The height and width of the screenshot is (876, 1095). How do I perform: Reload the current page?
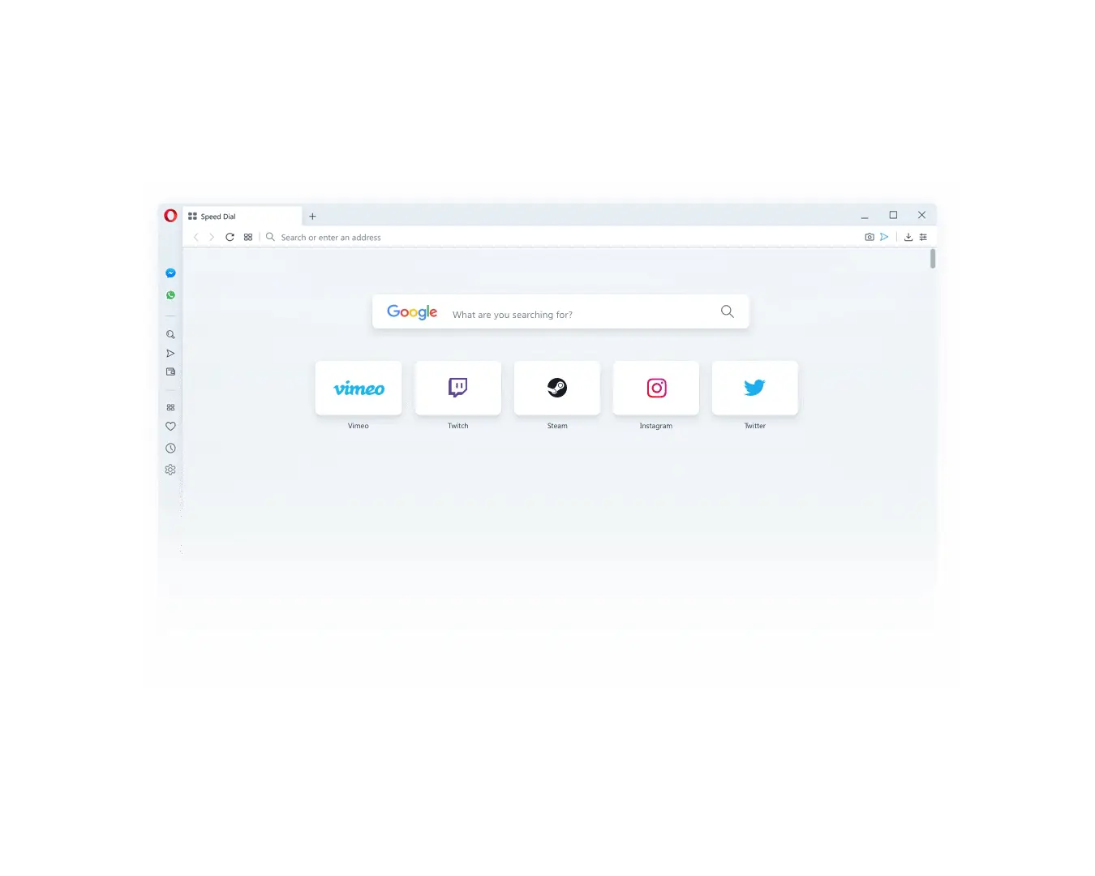230,237
